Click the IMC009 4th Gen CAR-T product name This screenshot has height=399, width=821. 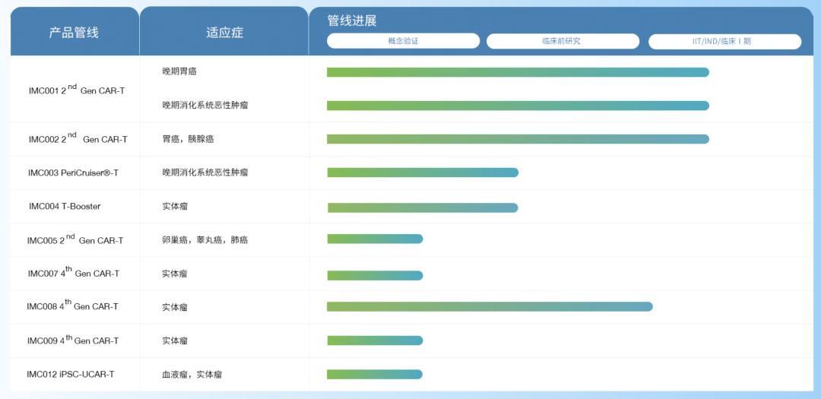[x=73, y=339]
